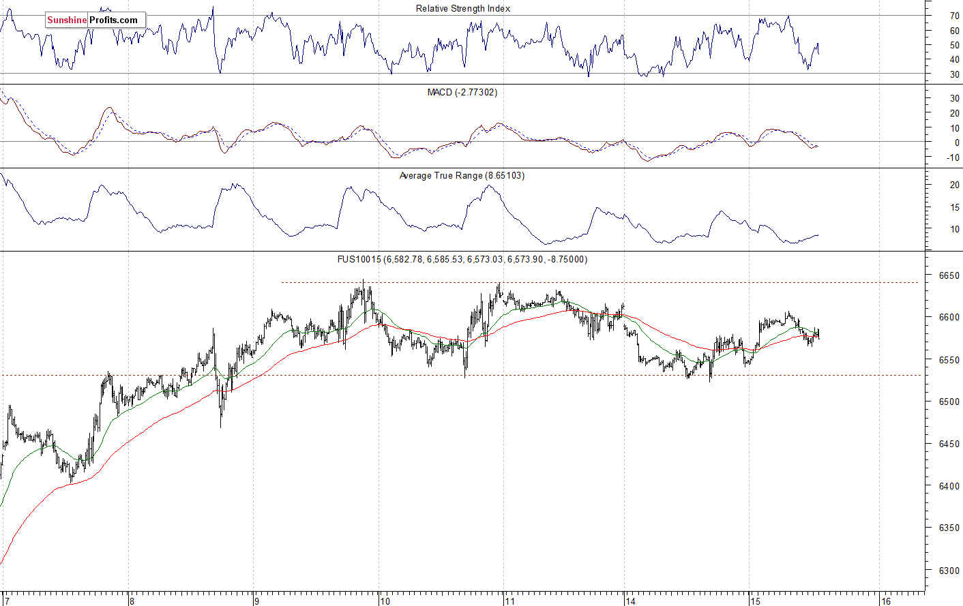Click the 6550 price axis label

[949, 359]
